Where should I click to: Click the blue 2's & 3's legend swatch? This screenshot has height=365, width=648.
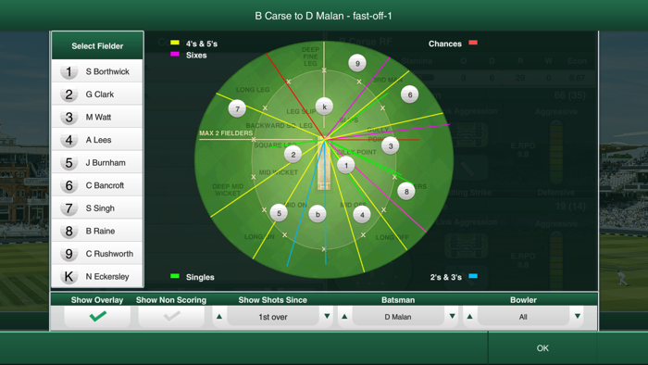coord(473,276)
